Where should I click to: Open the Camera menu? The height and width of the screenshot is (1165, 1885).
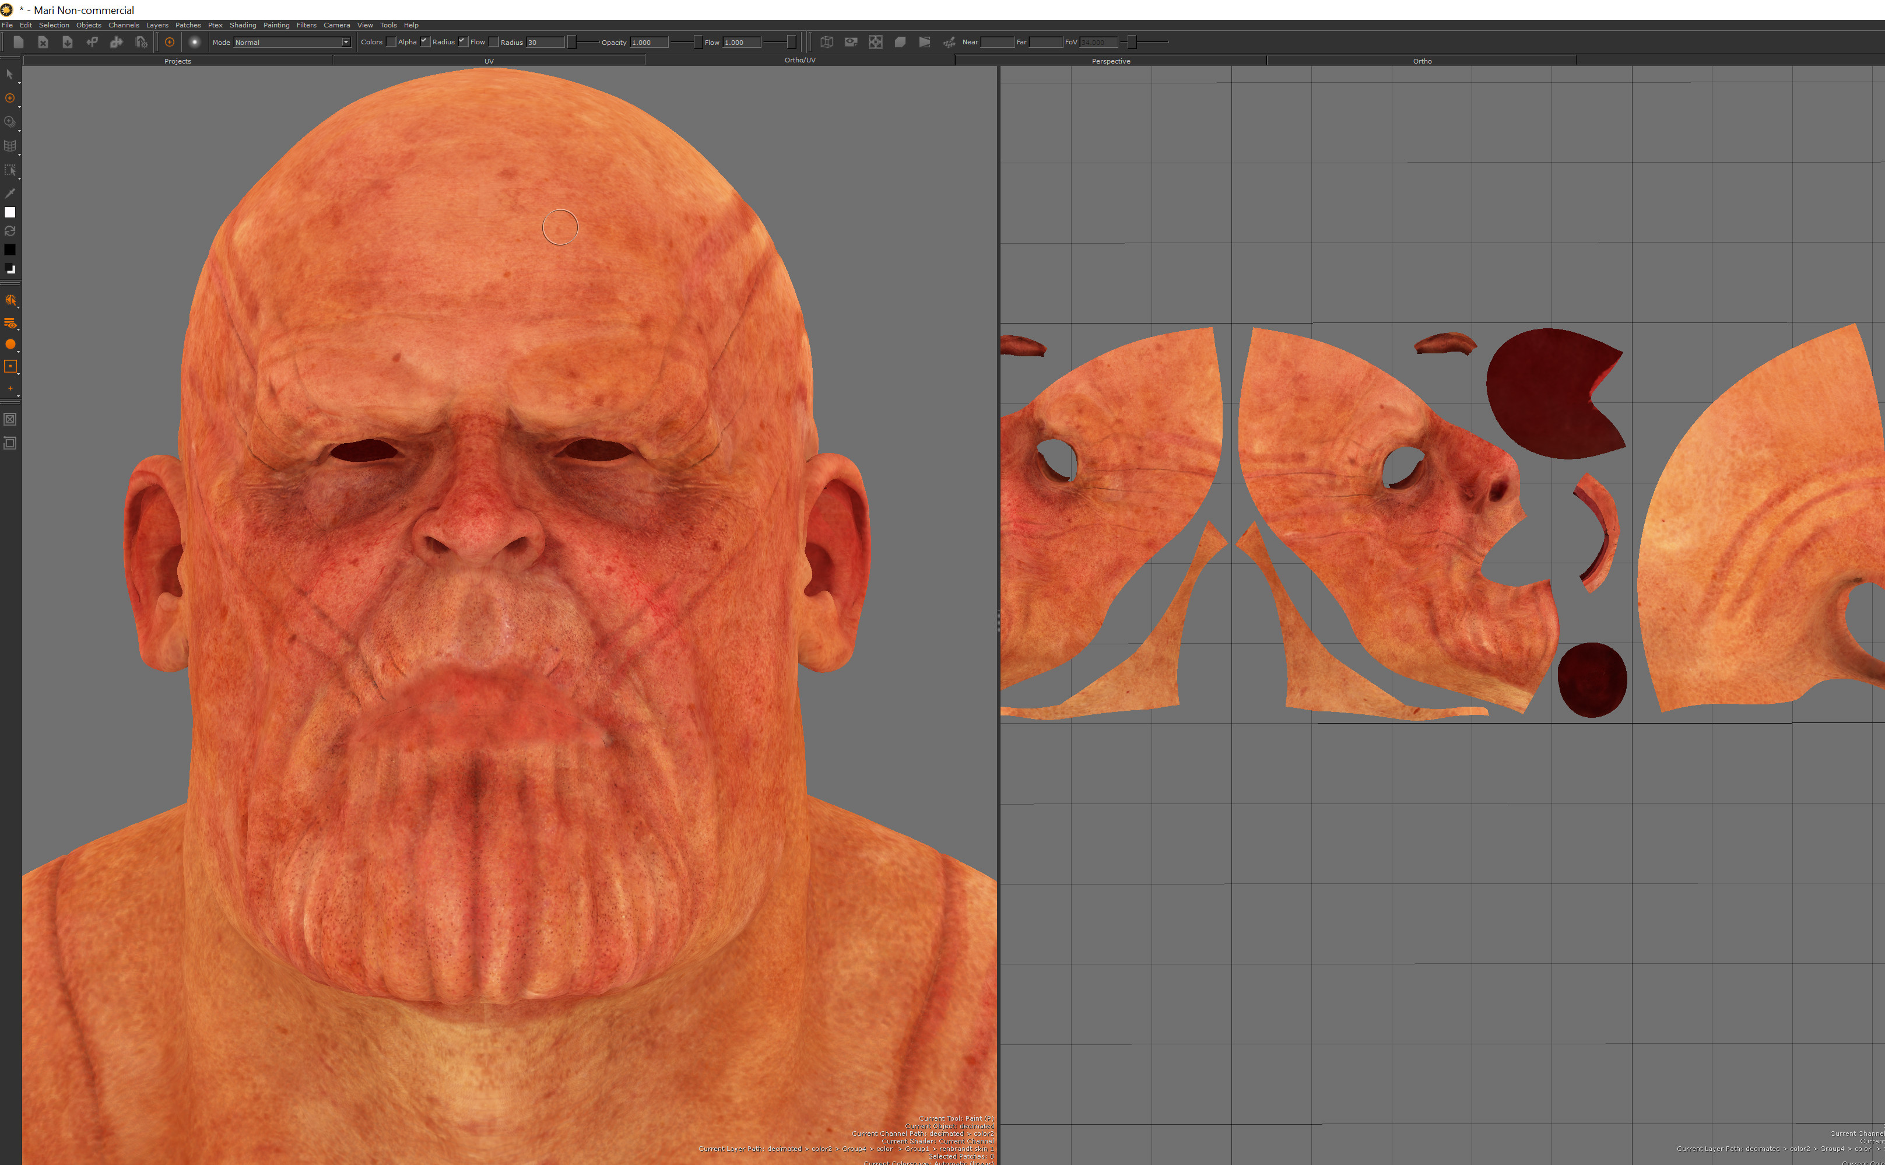pos(336,24)
